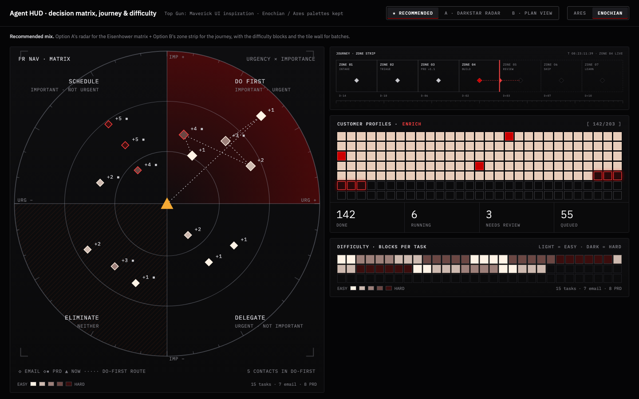Click the Zone 07 Learn outline diamond
639x399 pixels.
coord(602,80)
